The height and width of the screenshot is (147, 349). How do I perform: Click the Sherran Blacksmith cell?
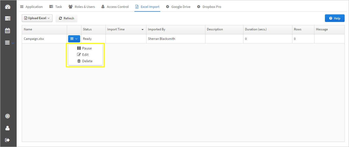pyautogui.click(x=176, y=39)
